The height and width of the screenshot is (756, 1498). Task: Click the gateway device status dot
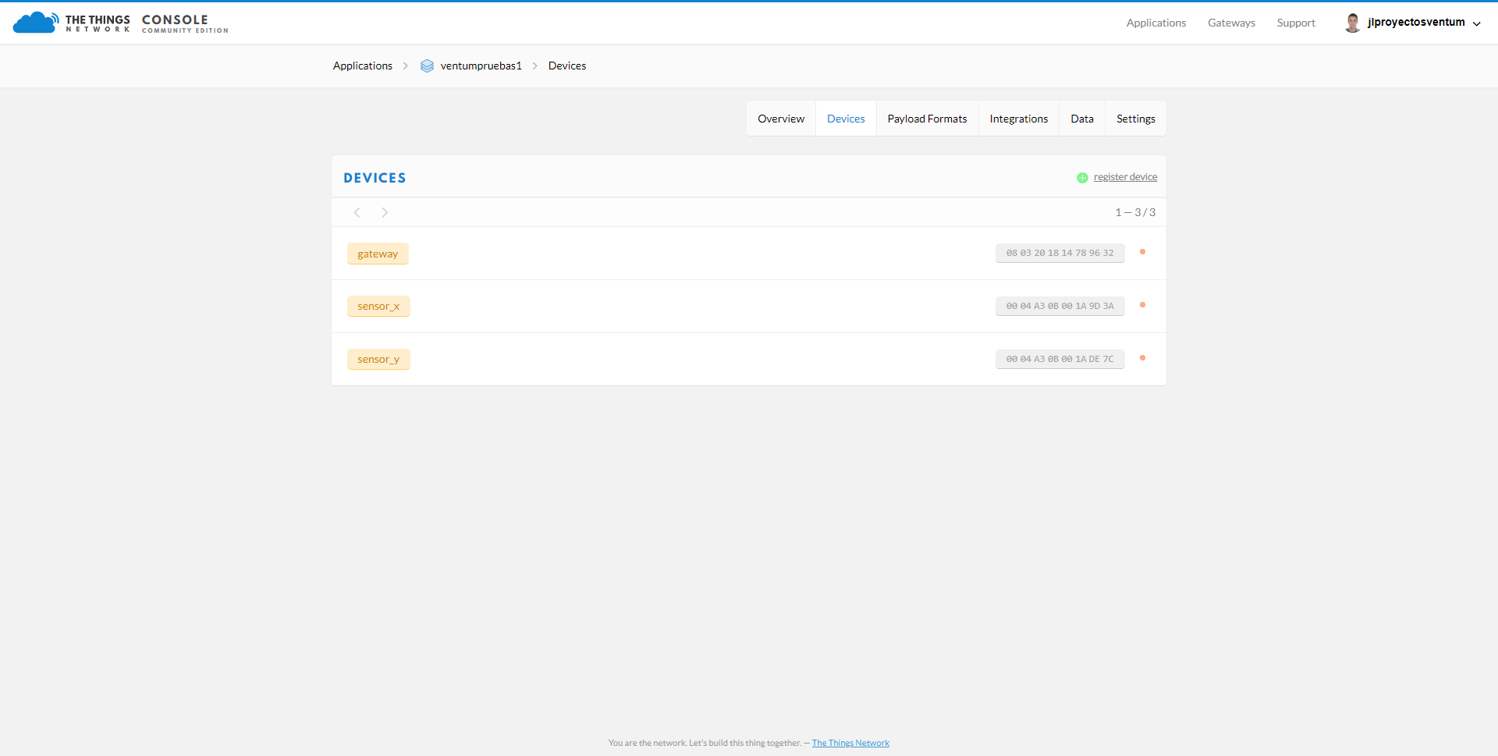point(1142,252)
